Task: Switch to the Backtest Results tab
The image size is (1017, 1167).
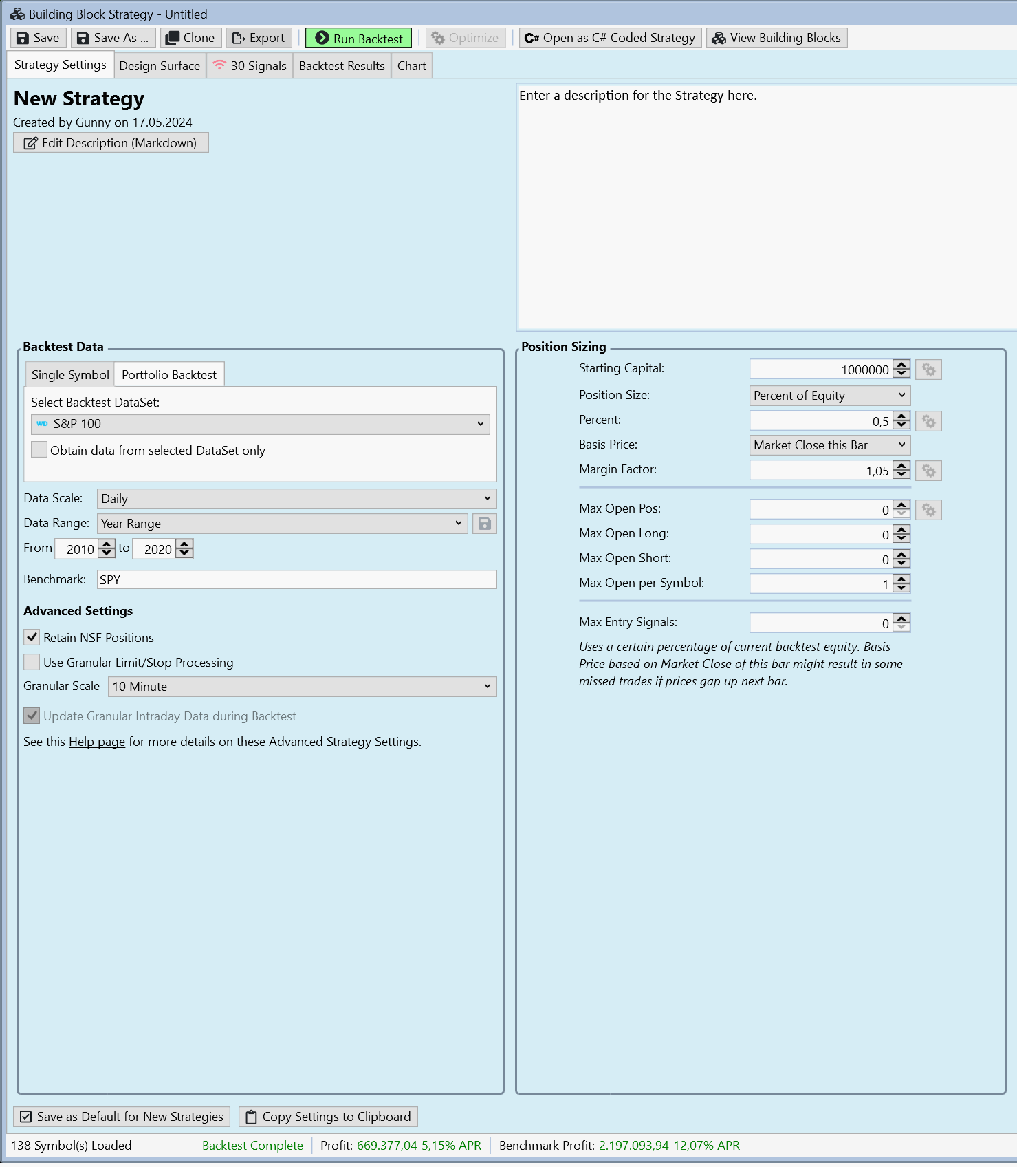Action: point(342,66)
